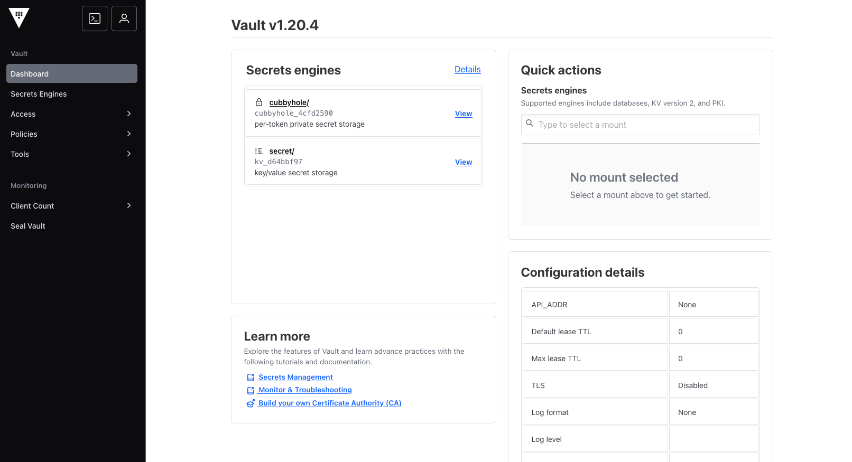Expand the Client Count chevron
The image size is (852, 462).
click(x=129, y=206)
